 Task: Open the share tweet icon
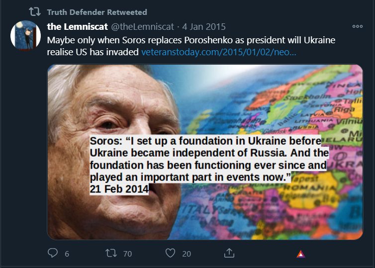click(229, 253)
